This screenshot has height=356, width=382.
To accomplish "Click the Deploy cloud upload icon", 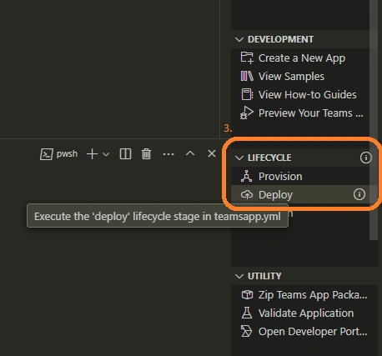I will tap(247, 194).
